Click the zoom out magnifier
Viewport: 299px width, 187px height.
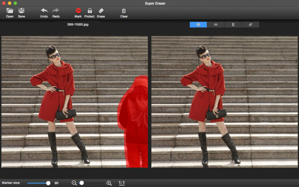[74, 183]
